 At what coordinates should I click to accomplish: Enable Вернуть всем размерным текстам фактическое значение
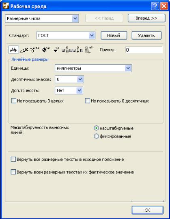pyautogui.click(x=13, y=172)
